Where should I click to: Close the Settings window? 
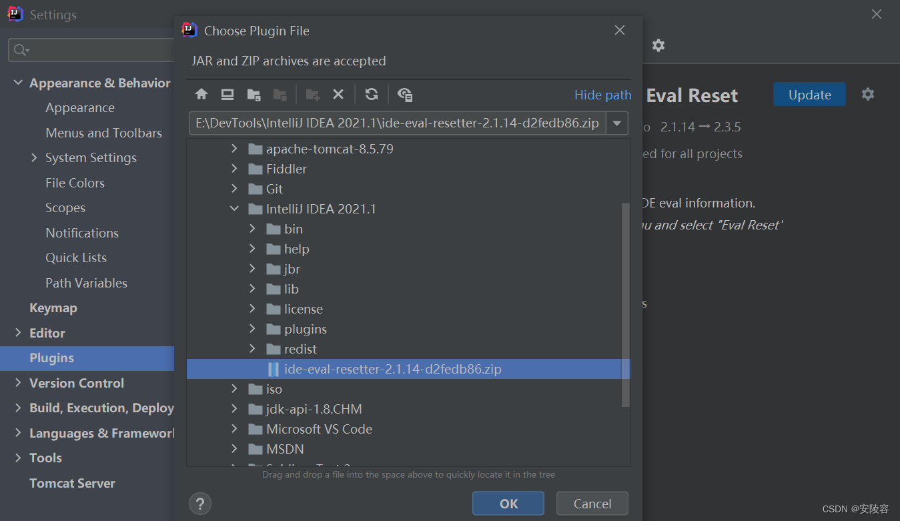(877, 14)
